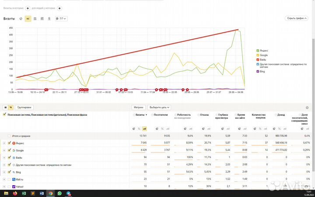The height and width of the screenshot is (197, 315).
Task: Select the flat list table view icon
Action: [5, 107]
